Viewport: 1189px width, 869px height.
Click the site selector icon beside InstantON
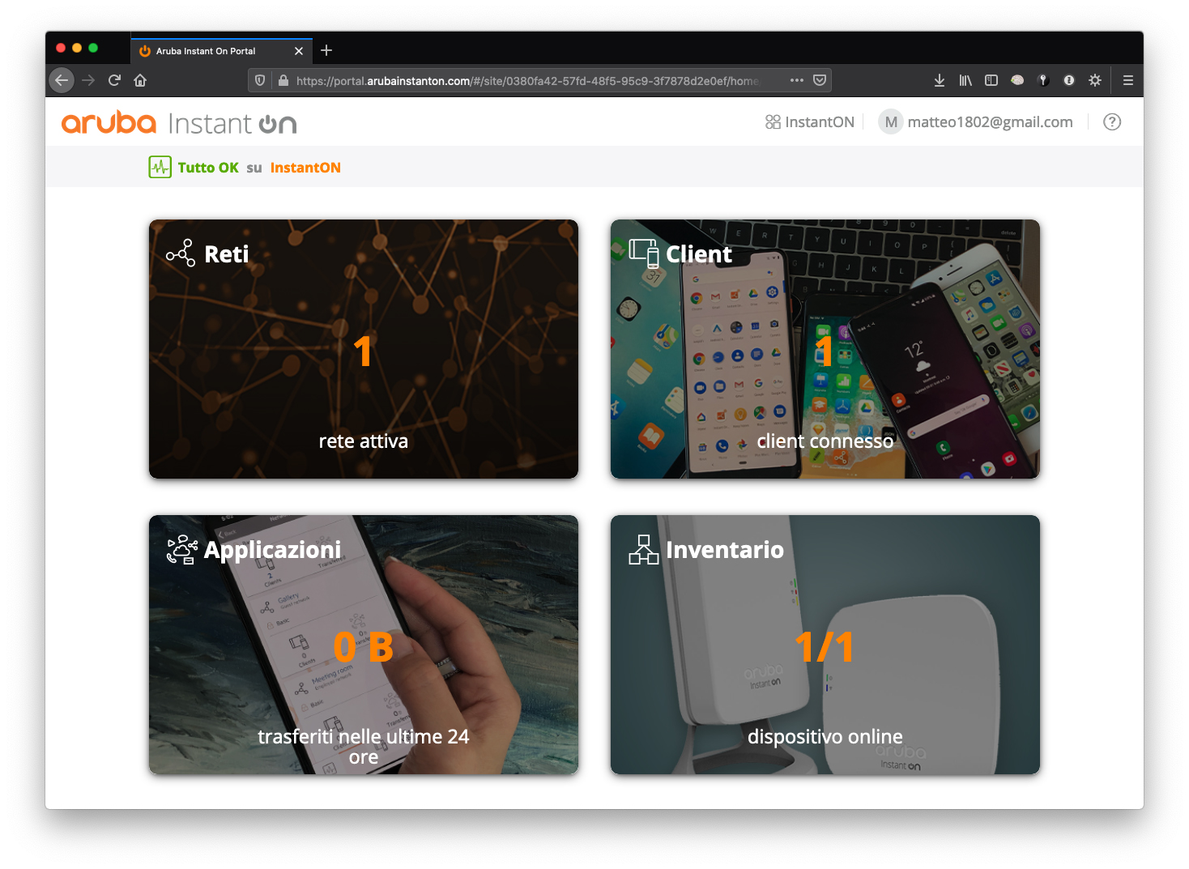tap(773, 121)
